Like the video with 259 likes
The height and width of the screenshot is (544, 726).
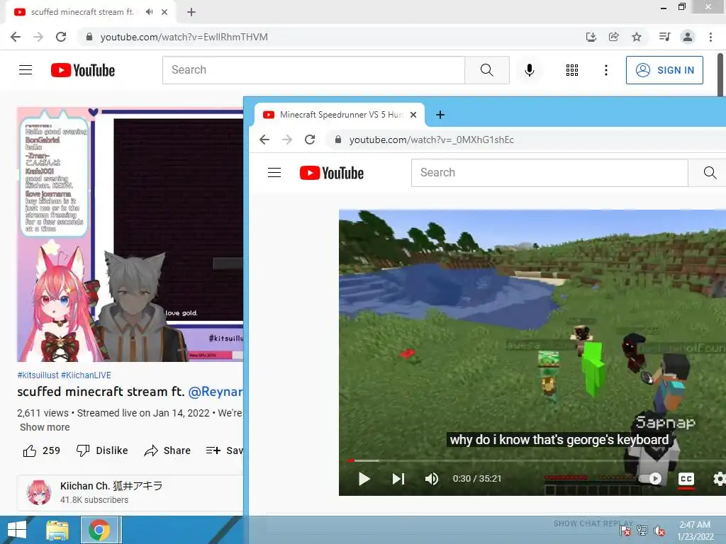pos(42,450)
